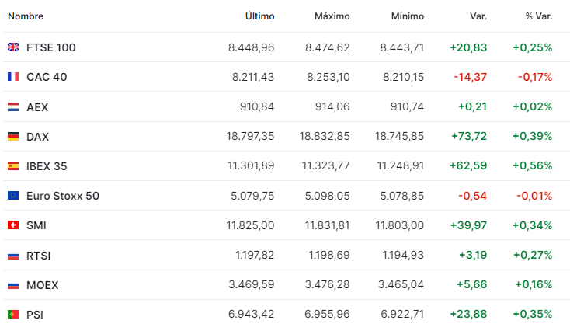Sort table by % Var. column header
The width and height of the screenshot is (570, 324).
point(539,16)
